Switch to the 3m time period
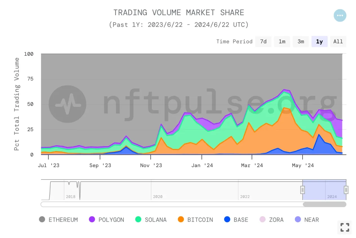Image resolution: width=356 pixels, height=238 pixels. click(x=301, y=42)
